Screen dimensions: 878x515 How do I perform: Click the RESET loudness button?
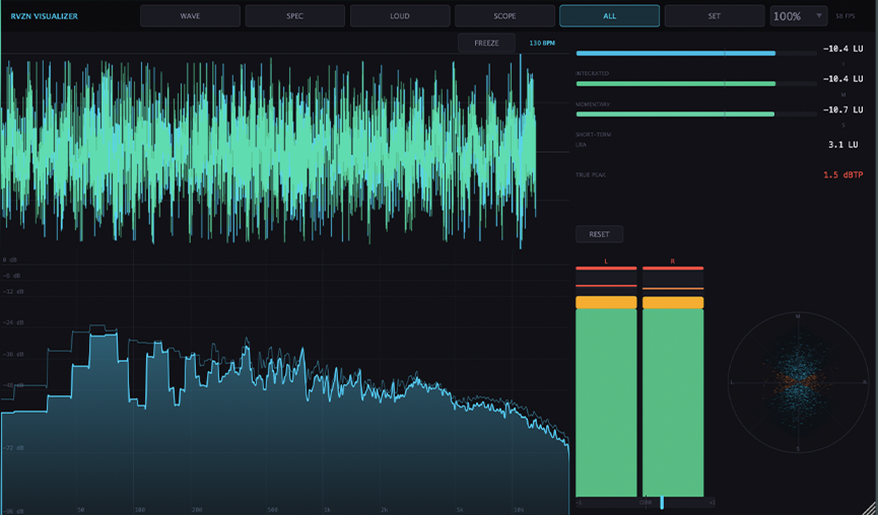click(x=599, y=234)
